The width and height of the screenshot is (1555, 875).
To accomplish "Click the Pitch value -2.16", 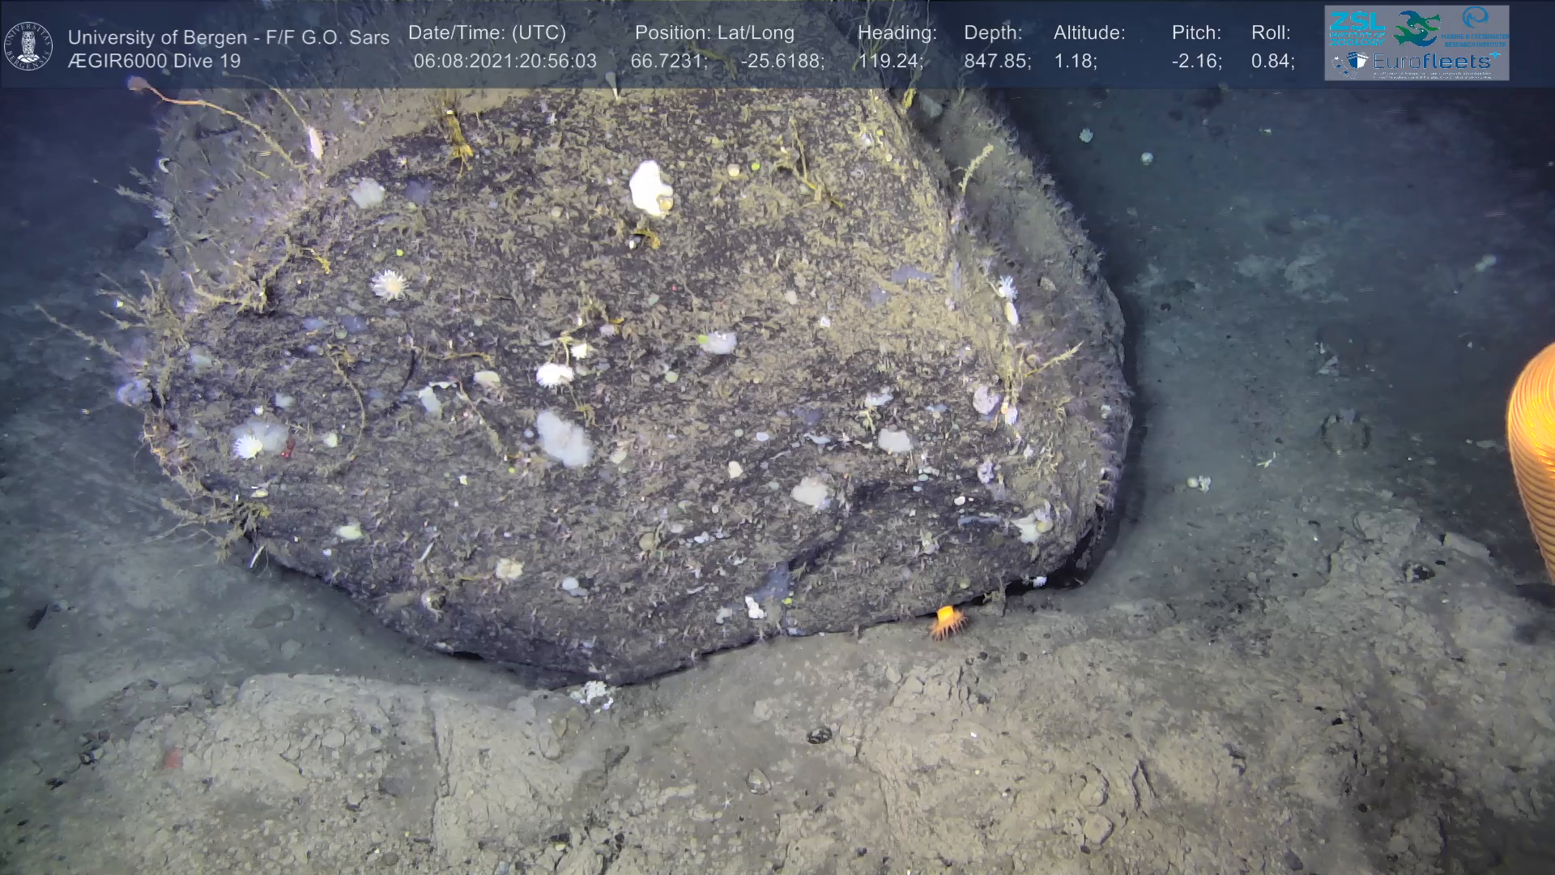I will coord(1195,62).
